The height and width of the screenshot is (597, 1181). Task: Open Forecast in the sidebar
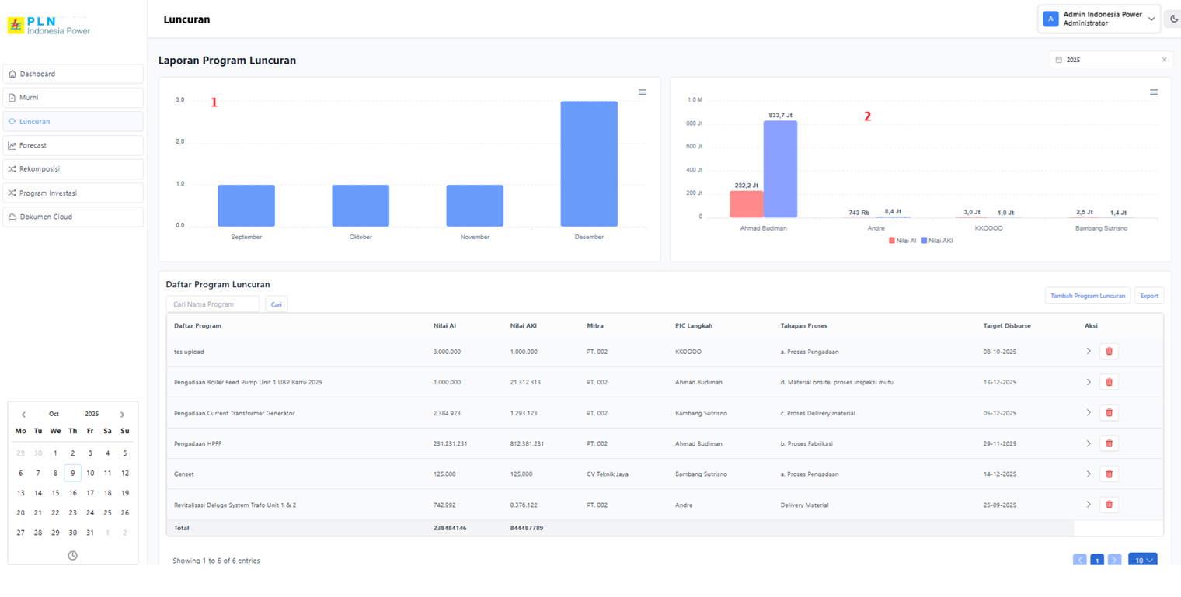(73, 145)
